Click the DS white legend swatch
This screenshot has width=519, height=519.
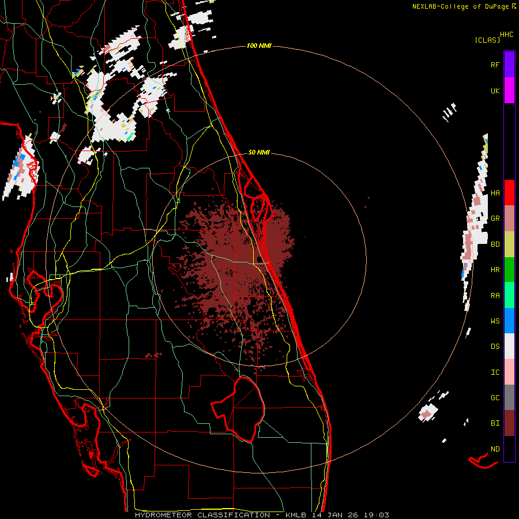[509, 346]
